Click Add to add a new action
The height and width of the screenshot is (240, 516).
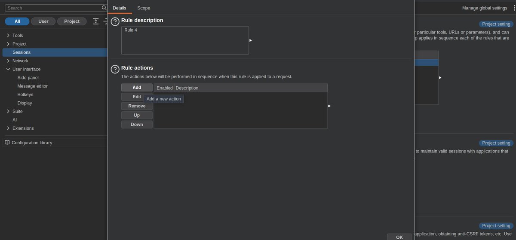click(137, 87)
